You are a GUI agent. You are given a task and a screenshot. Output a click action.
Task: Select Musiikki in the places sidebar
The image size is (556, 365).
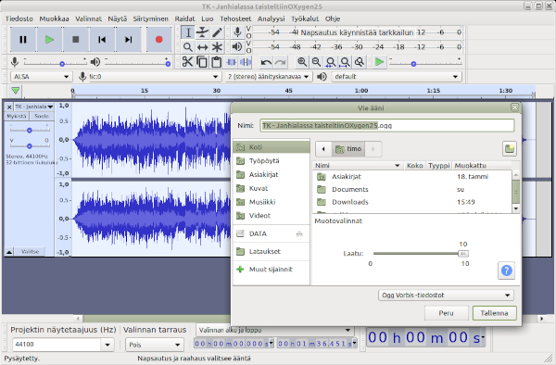point(272,202)
